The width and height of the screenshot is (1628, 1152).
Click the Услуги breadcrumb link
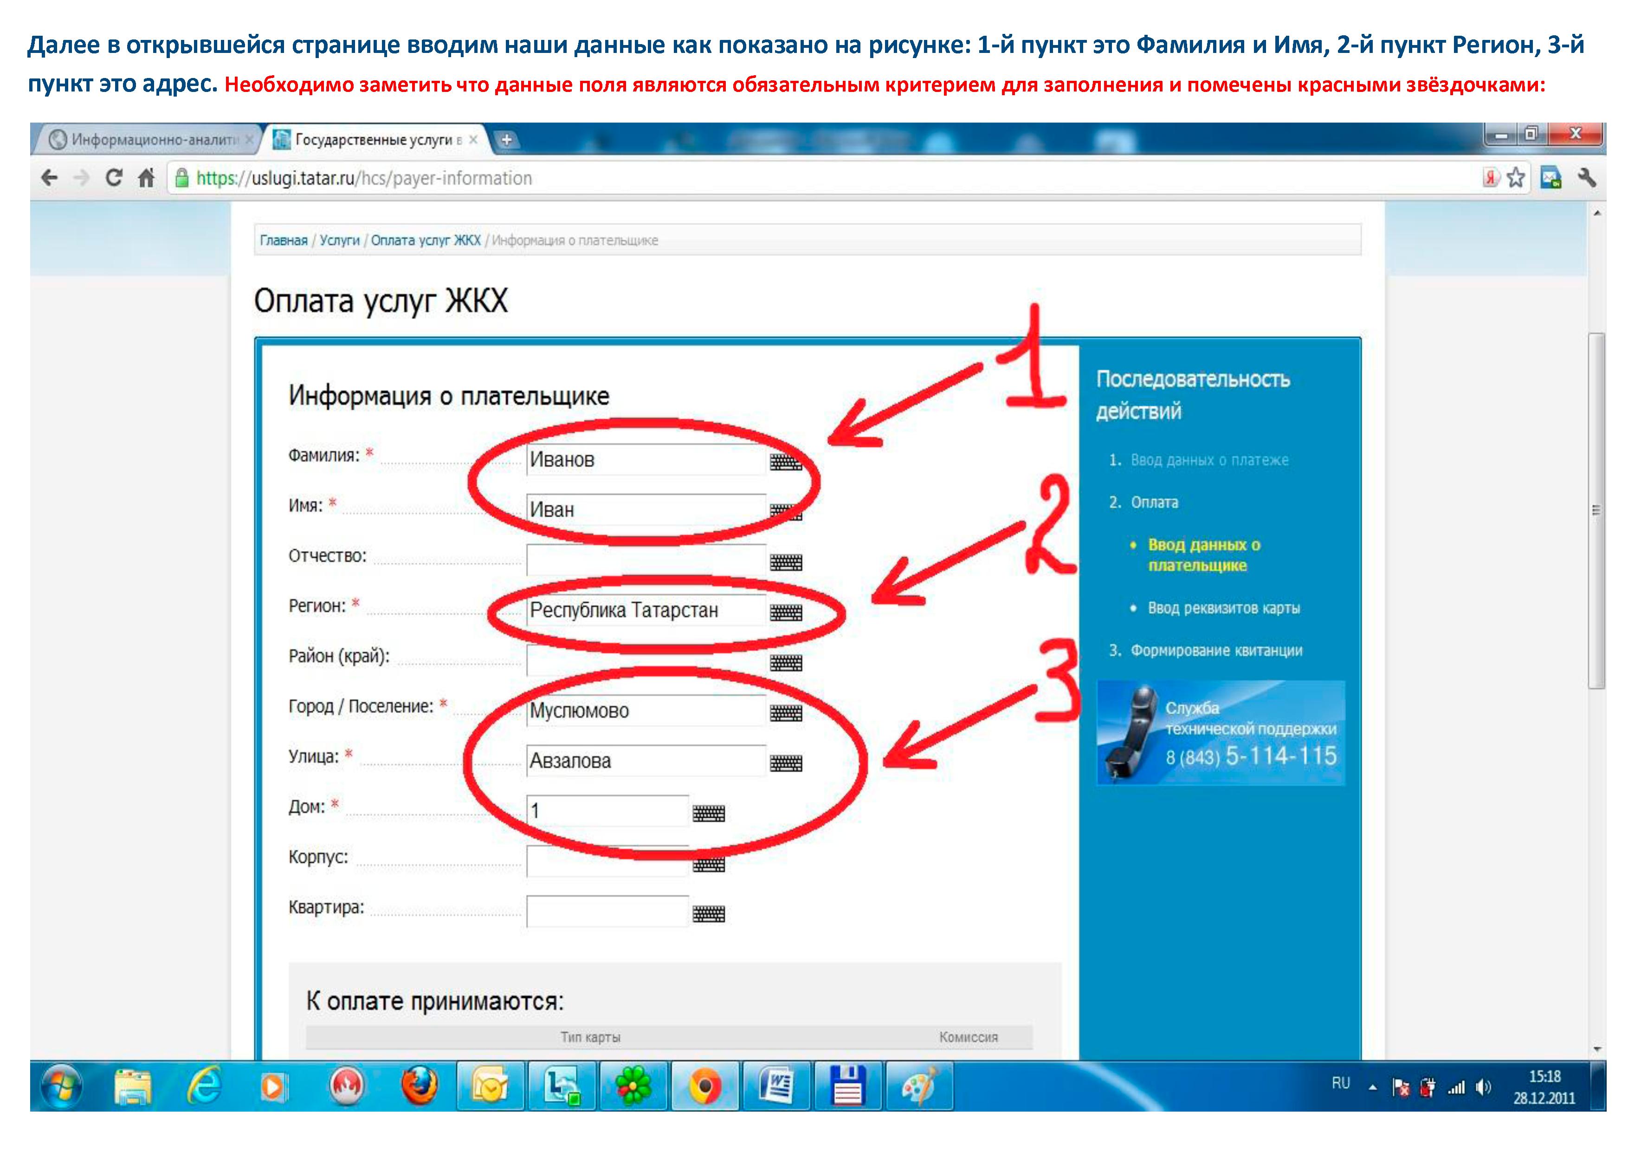(340, 241)
